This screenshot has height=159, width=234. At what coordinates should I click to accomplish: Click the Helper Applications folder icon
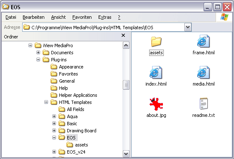coord(54,95)
